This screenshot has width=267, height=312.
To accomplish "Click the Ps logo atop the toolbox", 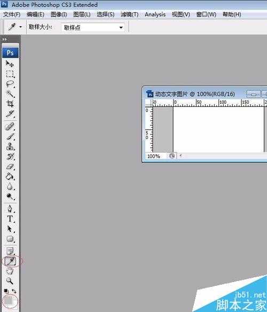I will tap(10, 53).
